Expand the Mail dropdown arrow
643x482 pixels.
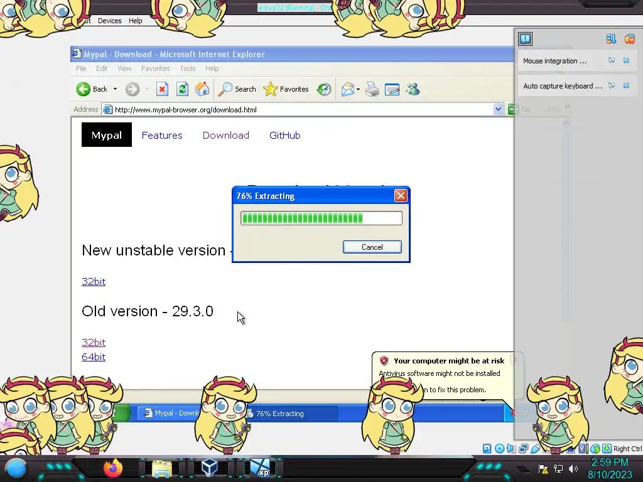coord(358,89)
